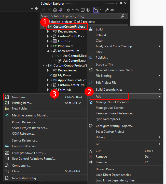Choose Pack menu entry

tap(99, 52)
